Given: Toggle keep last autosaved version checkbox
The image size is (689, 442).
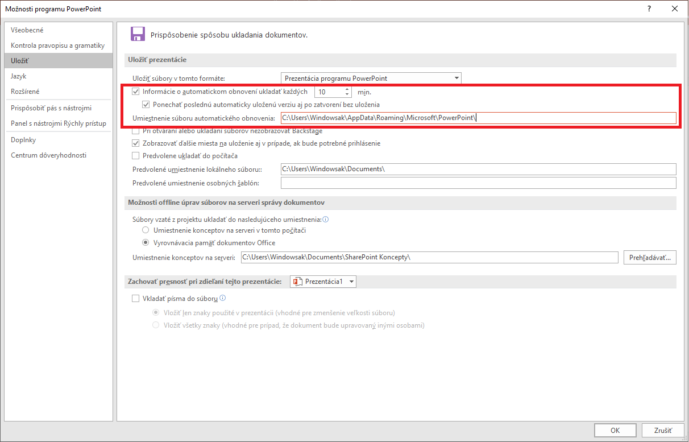Looking at the screenshot, I should point(146,105).
